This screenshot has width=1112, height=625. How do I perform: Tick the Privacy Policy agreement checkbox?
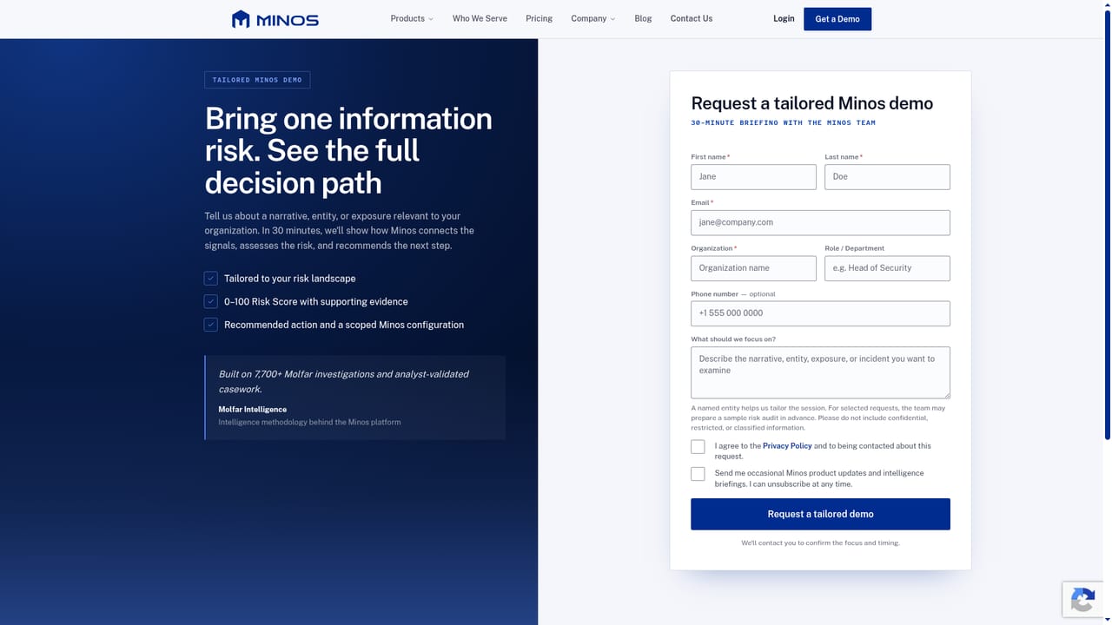click(x=698, y=446)
